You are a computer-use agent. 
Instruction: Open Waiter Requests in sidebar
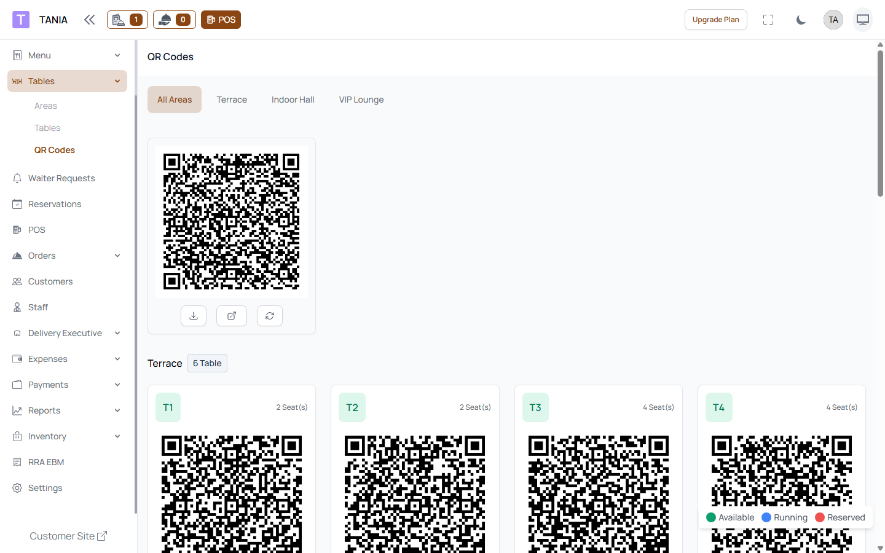click(67, 178)
